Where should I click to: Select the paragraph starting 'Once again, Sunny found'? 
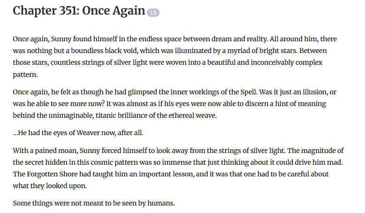175,57
